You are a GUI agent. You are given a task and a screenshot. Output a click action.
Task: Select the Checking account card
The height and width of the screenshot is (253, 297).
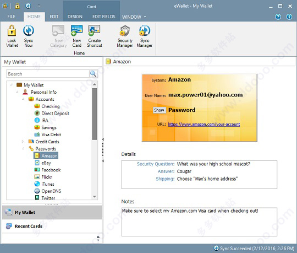coord(47,106)
